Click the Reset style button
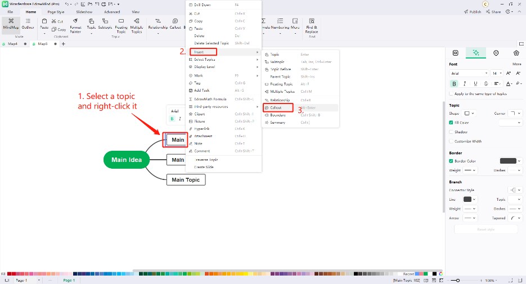This screenshot has width=526, height=284. click(485, 229)
